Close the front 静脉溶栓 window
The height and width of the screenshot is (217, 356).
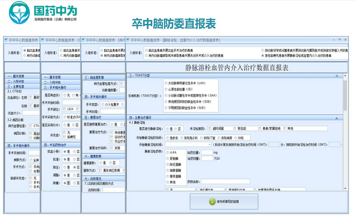point(346,40)
